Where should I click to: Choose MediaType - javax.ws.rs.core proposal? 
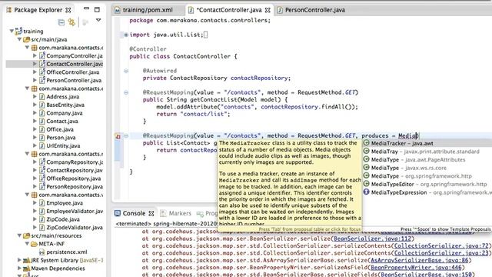427,168
